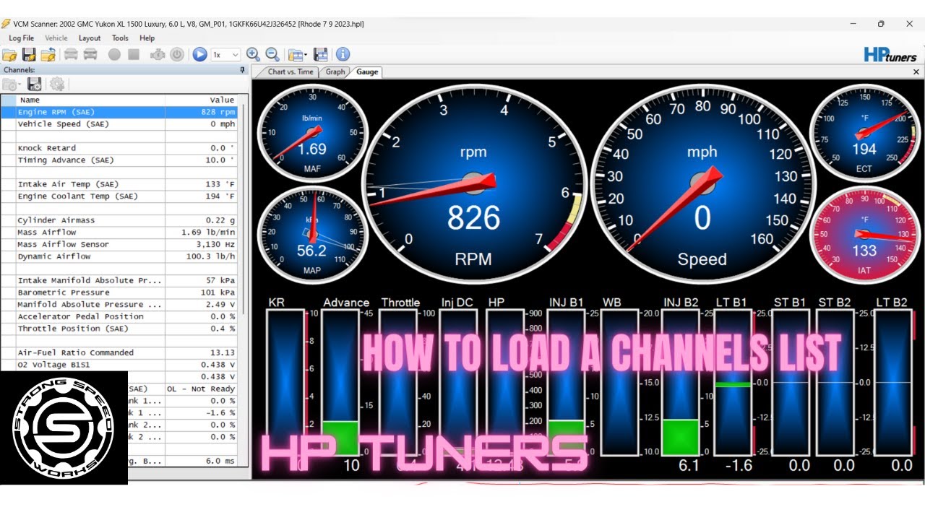Select the Mass Airflow Sensor channel
925x520 pixels.
point(119,244)
